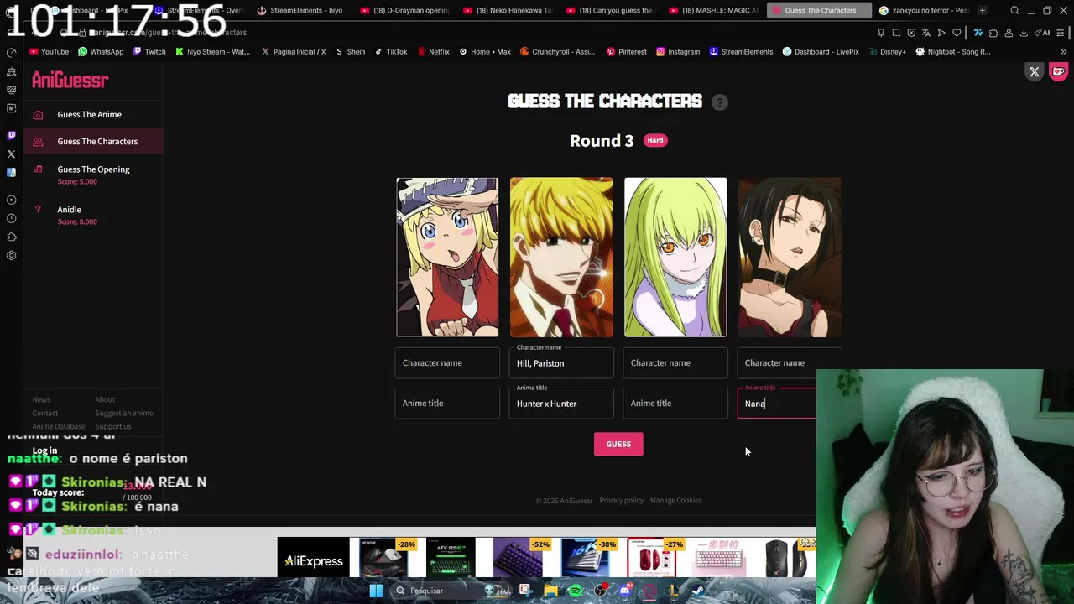Open the Suggest an anime link

point(123,414)
